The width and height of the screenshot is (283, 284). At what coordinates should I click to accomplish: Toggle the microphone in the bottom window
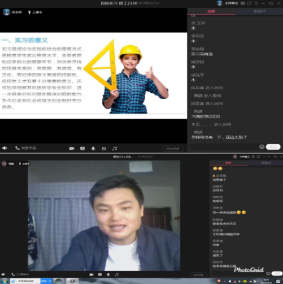[x=108, y=274]
